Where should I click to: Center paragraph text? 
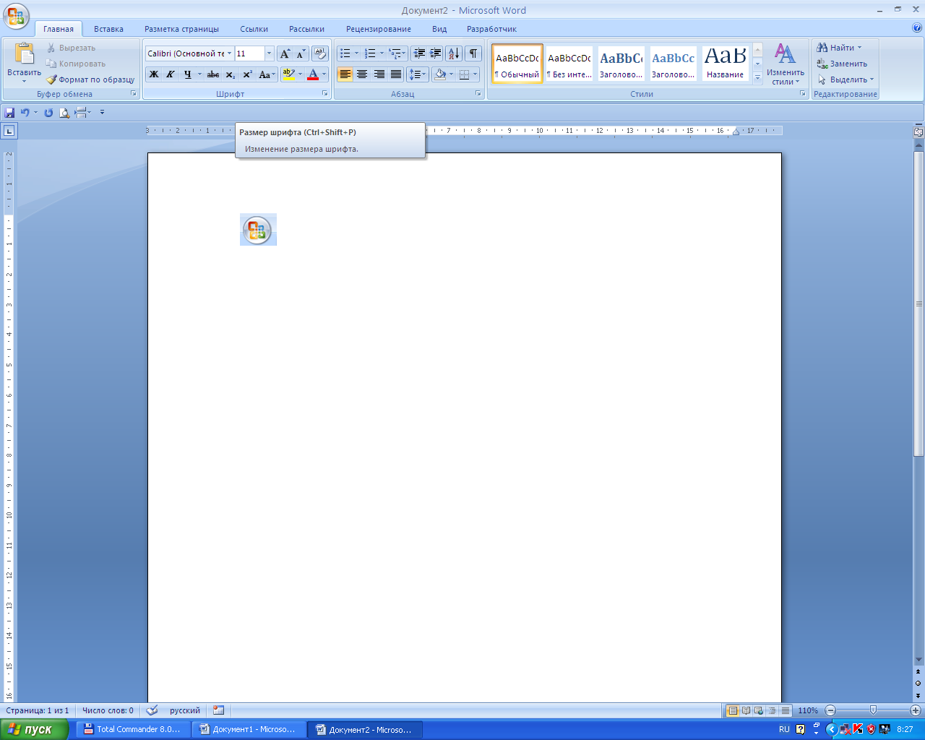click(362, 74)
